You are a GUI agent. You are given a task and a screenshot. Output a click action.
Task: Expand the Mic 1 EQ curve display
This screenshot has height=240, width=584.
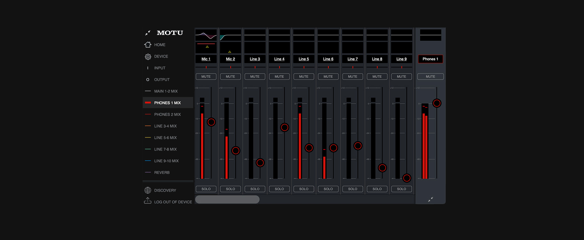pyautogui.click(x=206, y=35)
